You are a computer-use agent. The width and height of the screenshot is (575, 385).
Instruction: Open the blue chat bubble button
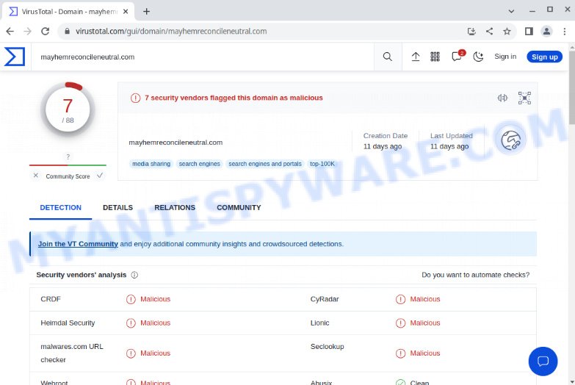(543, 361)
